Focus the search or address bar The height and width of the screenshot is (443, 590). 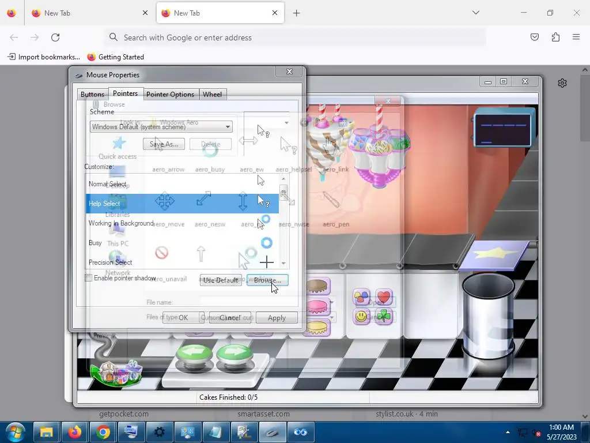(x=295, y=37)
